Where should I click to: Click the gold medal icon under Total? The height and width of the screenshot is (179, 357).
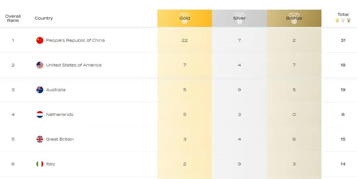[x=337, y=20]
